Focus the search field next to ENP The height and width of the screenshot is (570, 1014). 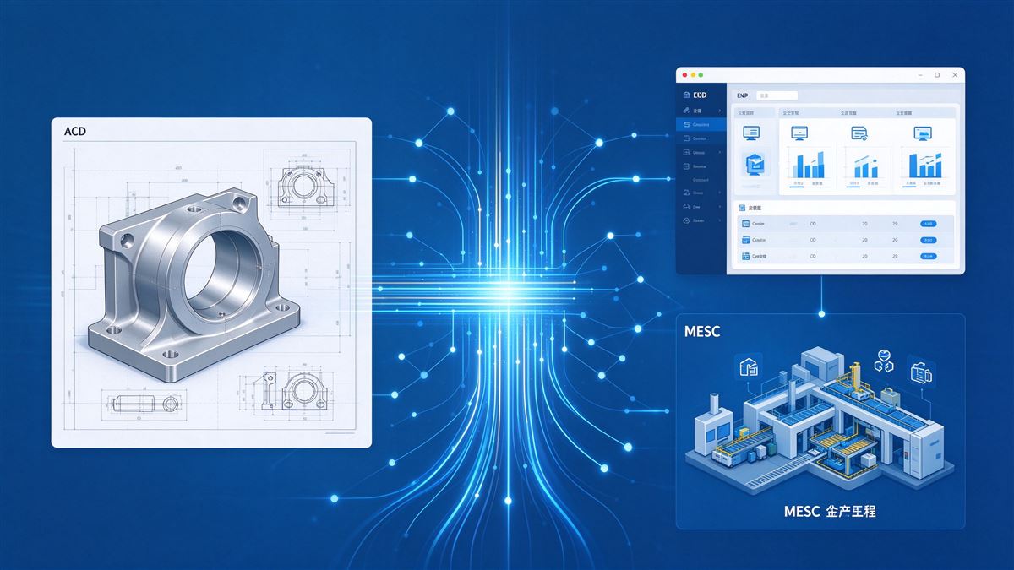[777, 95]
